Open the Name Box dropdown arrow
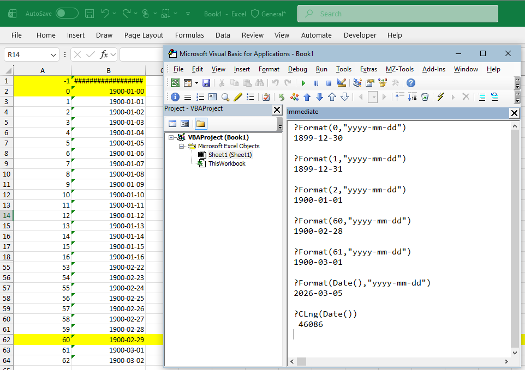525x370 pixels. click(53, 54)
